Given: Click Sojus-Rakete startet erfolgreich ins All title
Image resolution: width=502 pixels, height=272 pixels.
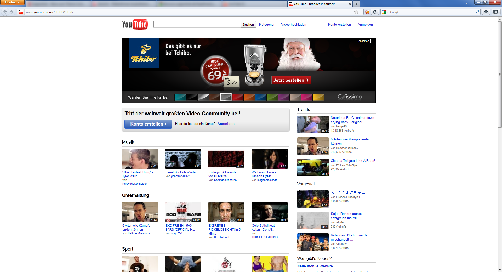Looking at the screenshot, I should tap(346, 216).
